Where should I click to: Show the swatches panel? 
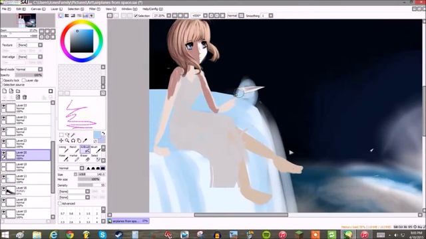click(x=85, y=16)
